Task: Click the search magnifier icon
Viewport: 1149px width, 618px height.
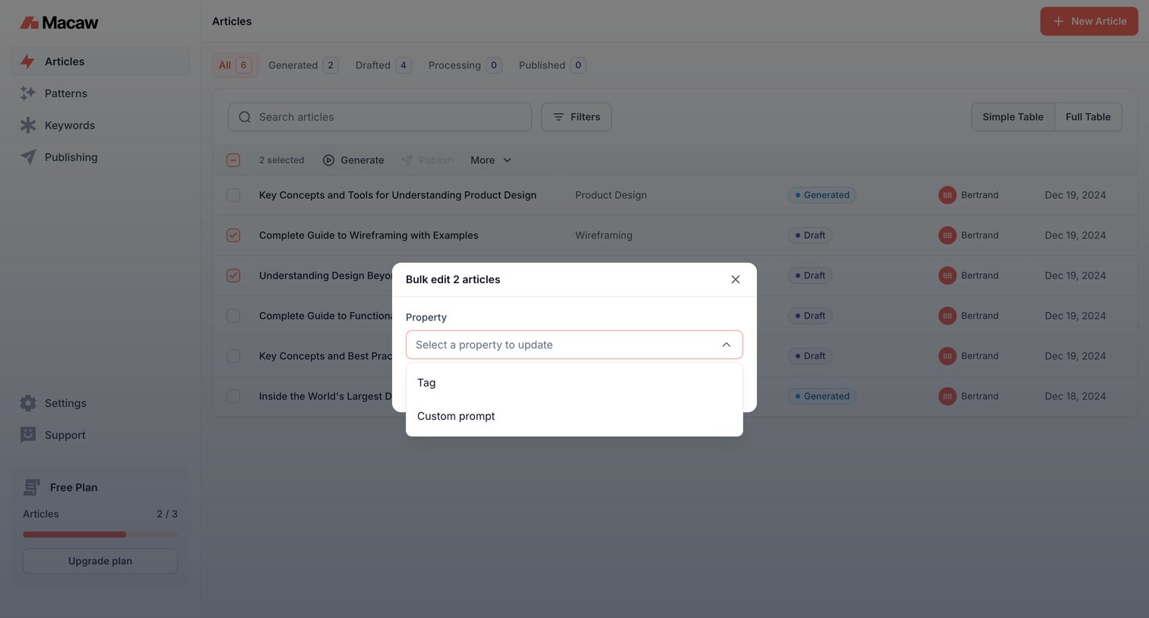Action: 245,117
